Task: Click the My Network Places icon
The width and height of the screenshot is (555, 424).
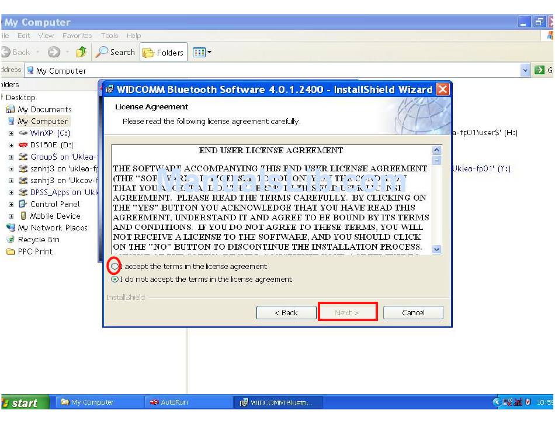Action: (x=11, y=227)
